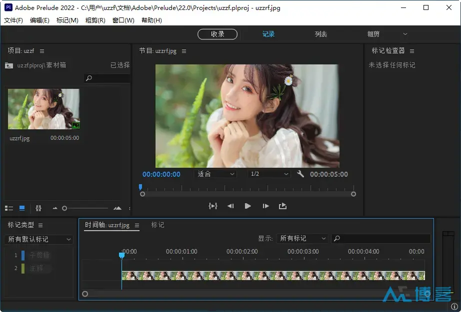This screenshot has width=461, height=312.
Task: Click the play in-to-out loop icon
Action: click(212, 206)
